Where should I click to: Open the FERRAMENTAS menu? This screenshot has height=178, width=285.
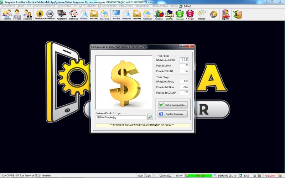click(160, 6)
